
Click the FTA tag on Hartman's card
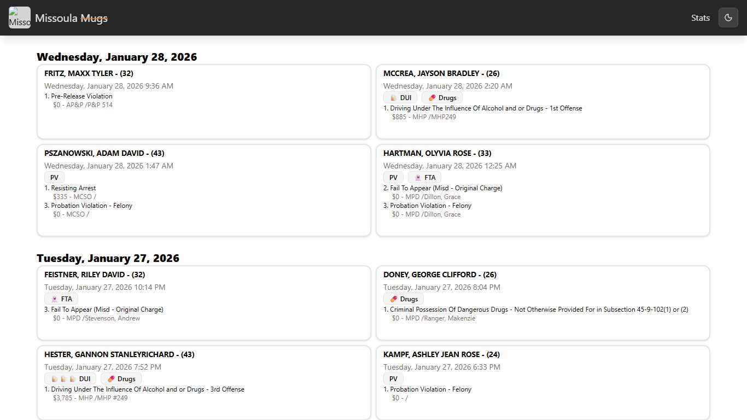point(424,178)
